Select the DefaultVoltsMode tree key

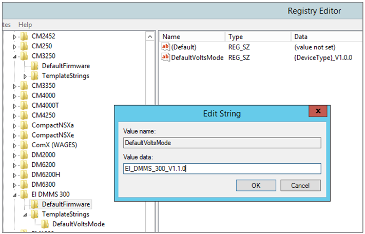pos(79,224)
